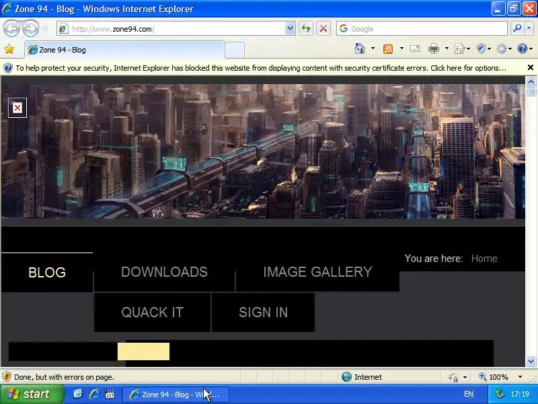The image size is (538, 404).
Task: Print the page with the printer icon
Action: [x=434, y=48]
